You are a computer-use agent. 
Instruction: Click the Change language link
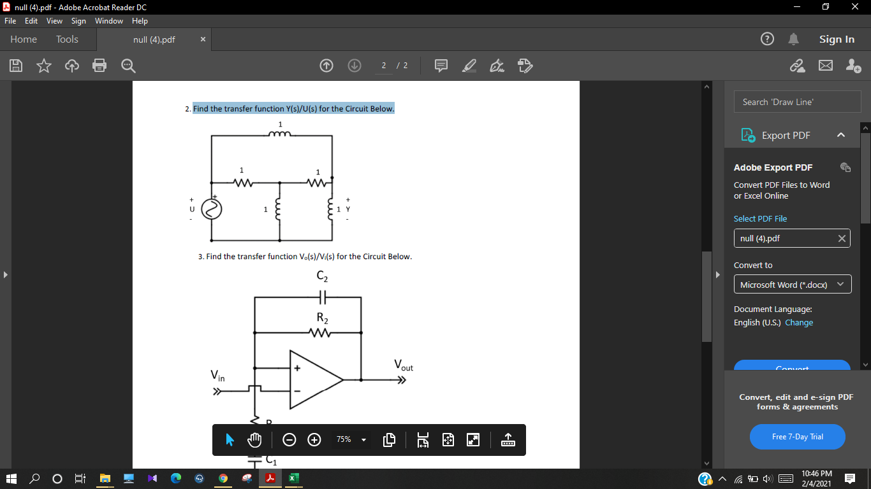coord(799,322)
